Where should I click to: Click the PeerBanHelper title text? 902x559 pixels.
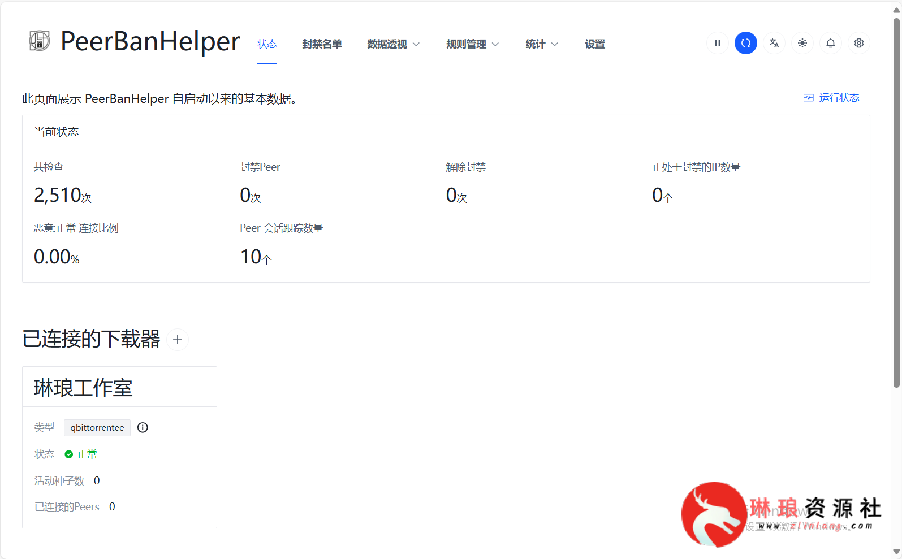point(150,41)
